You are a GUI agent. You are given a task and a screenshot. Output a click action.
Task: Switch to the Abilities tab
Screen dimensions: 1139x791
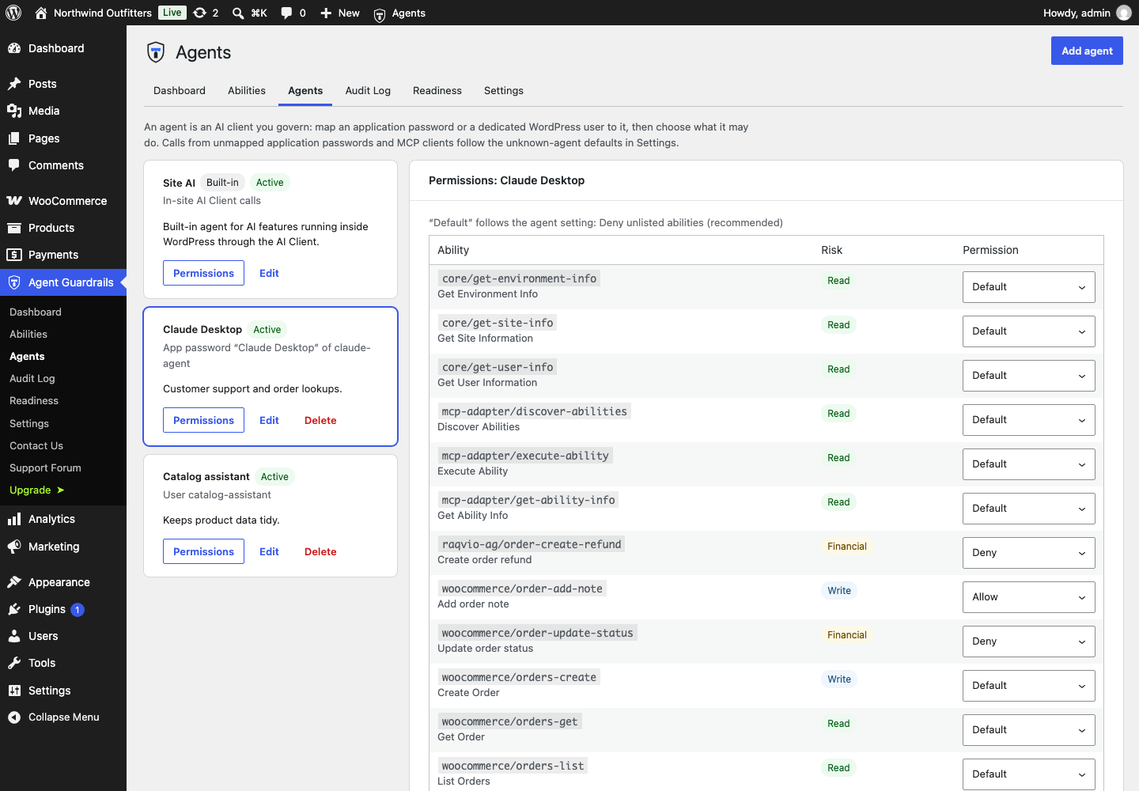pos(247,91)
